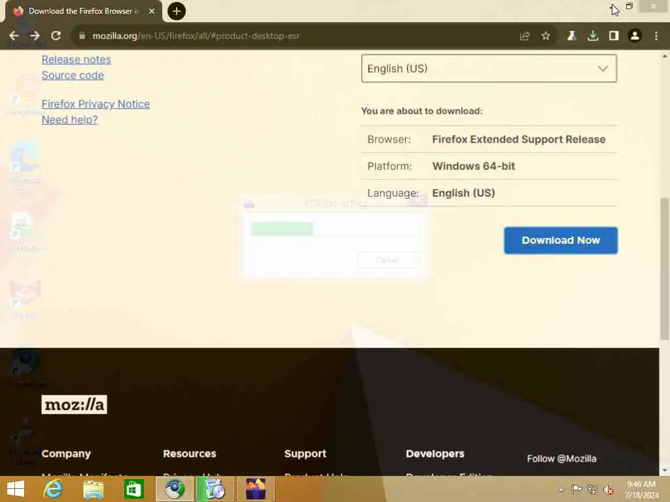The width and height of the screenshot is (670, 502).
Task: Open the Action Center flag tray icon
Action: coord(576,489)
